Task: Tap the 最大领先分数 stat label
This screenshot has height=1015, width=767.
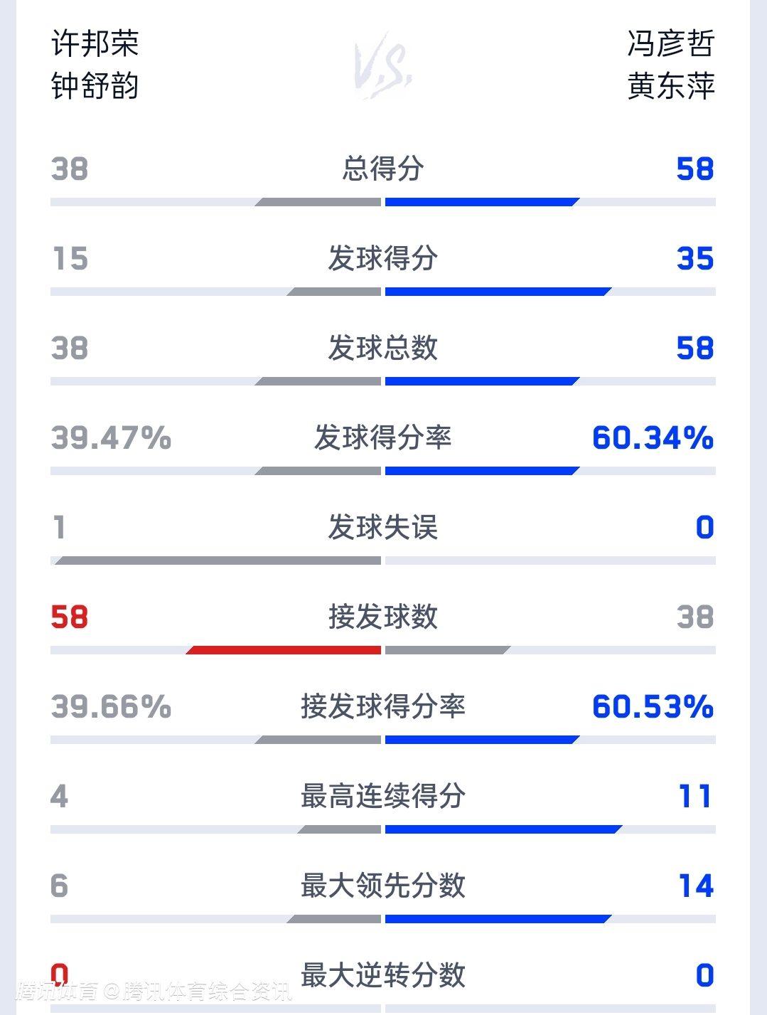Action: point(383,886)
